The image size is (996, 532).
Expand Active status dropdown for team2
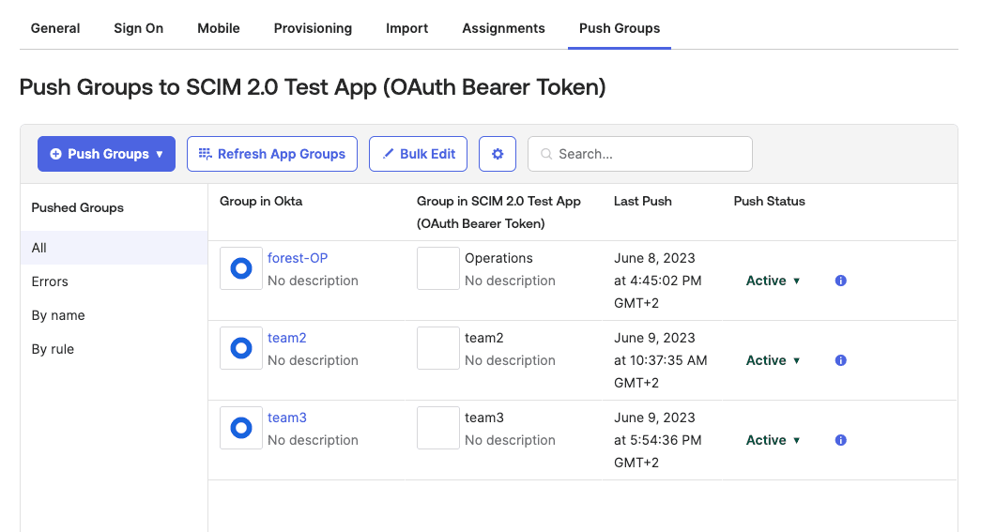[774, 360]
